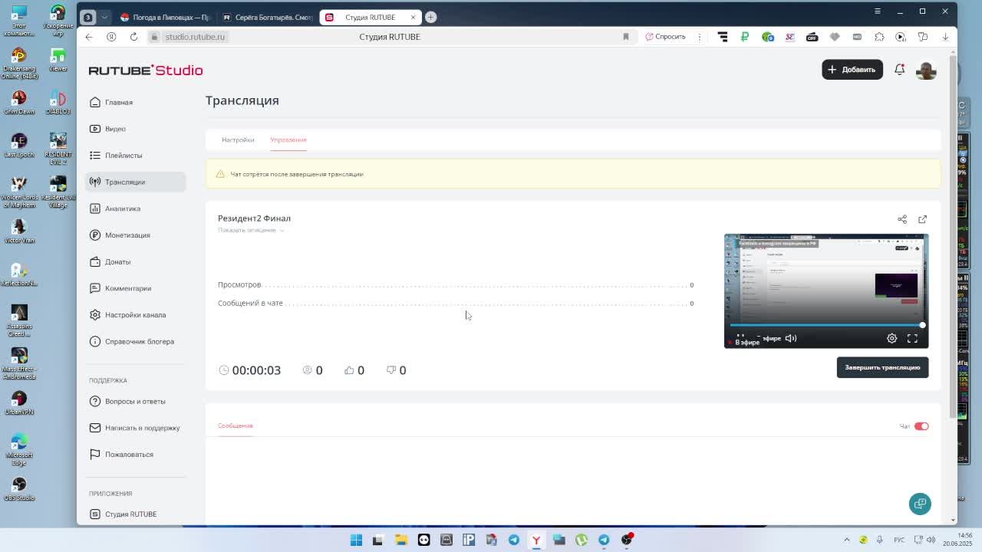Screen dimensions: 982x552
Task: Click Завершить трансляцию button
Action: 882,367
